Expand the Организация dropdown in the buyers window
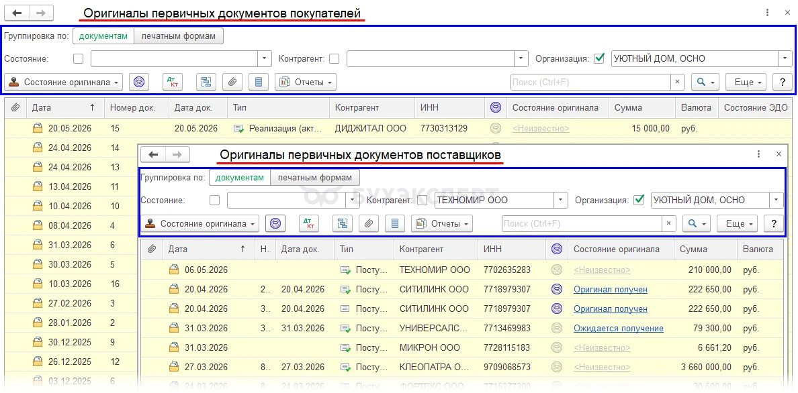 [x=785, y=58]
